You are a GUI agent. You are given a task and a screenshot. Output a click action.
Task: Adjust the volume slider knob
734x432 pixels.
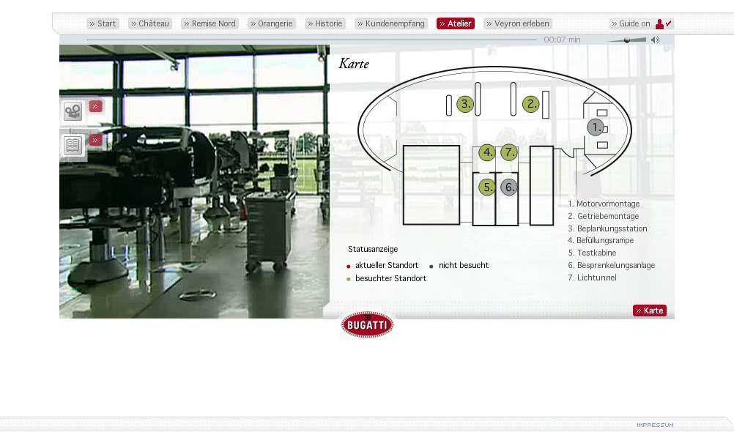click(x=626, y=40)
